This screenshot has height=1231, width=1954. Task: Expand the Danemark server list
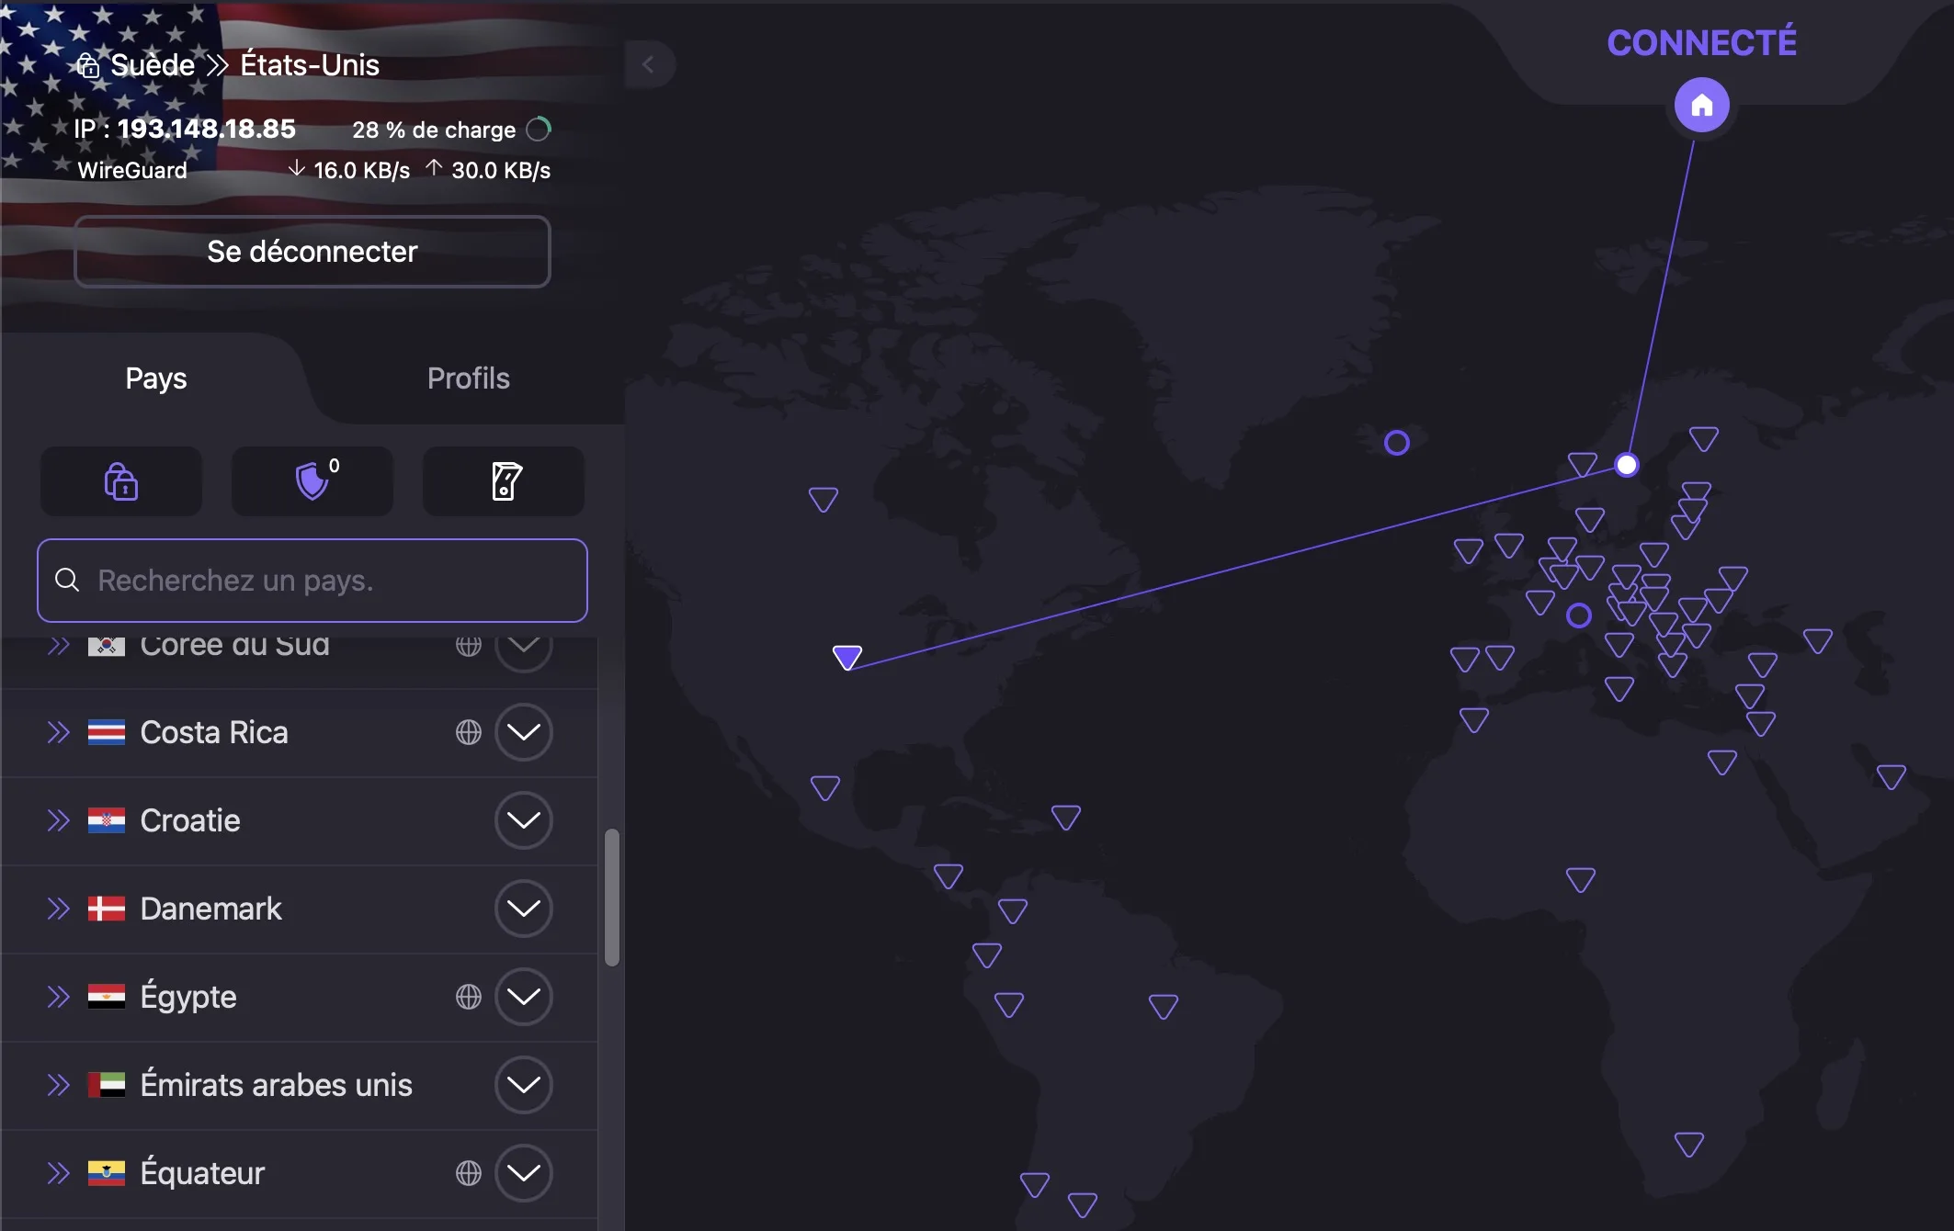click(524, 909)
